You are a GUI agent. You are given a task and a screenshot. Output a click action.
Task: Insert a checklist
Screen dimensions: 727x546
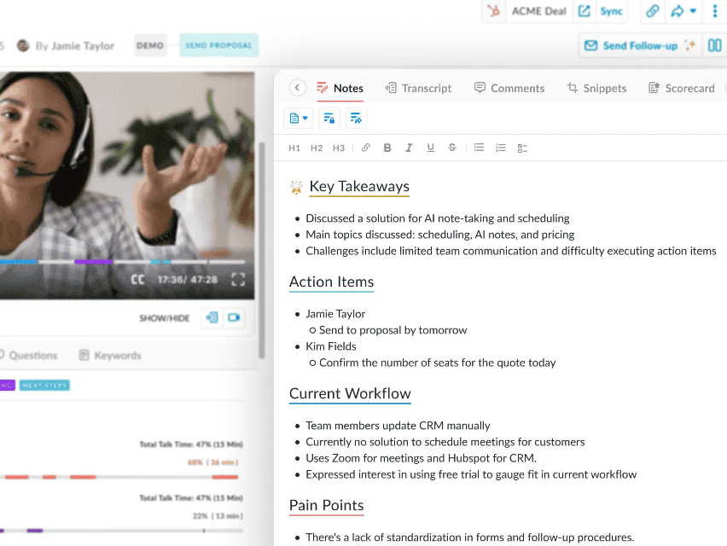(x=522, y=148)
